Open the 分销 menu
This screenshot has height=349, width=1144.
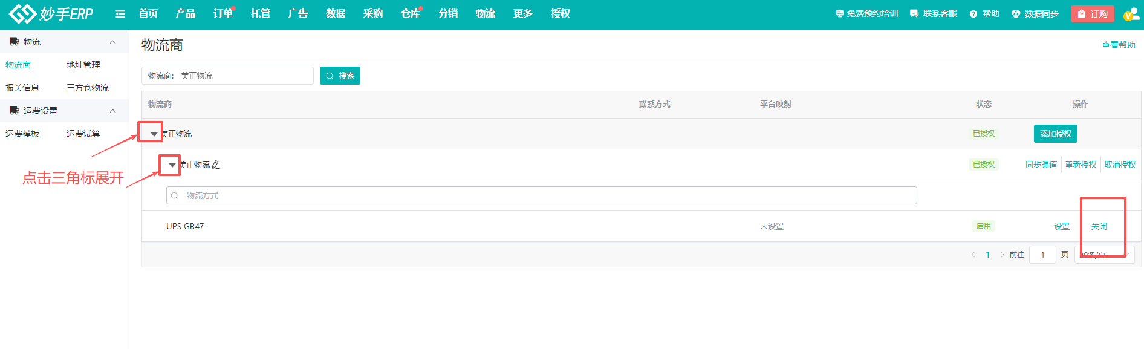tap(448, 13)
